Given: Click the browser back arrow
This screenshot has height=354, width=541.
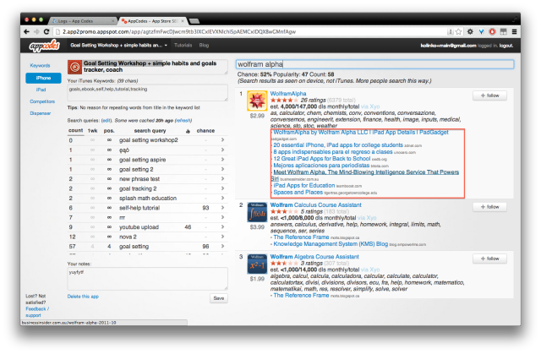Looking at the screenshot, I should (x=26, y=32).
